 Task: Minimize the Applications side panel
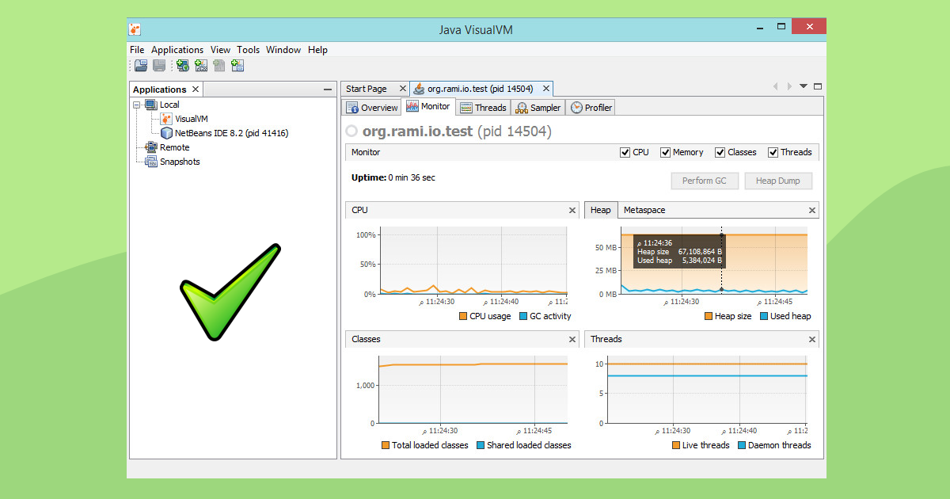coord(328,90)
